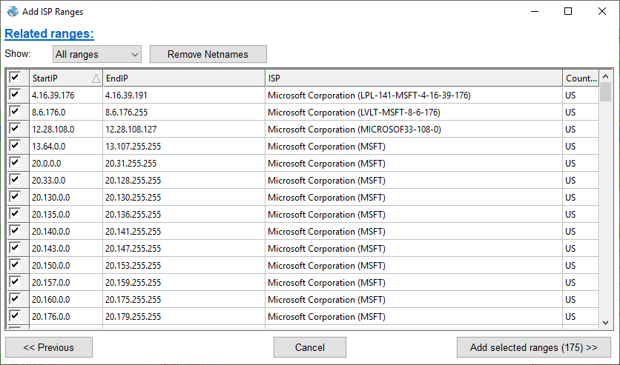Viewport: 620px width, 365px height.
Task: Toggle checkbox for 20.150.0.0 row
Action: pyautogui.click(x=15, y=265)
